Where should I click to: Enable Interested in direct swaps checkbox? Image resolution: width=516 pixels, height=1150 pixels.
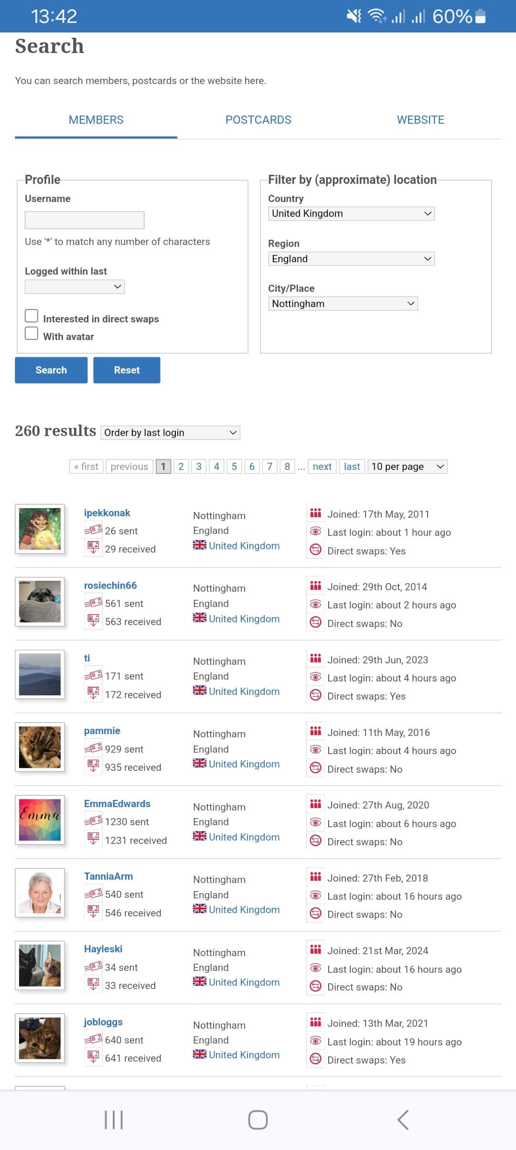click(32, 316)
